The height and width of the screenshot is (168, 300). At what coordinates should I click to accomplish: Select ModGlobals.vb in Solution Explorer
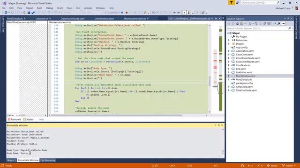244,80
